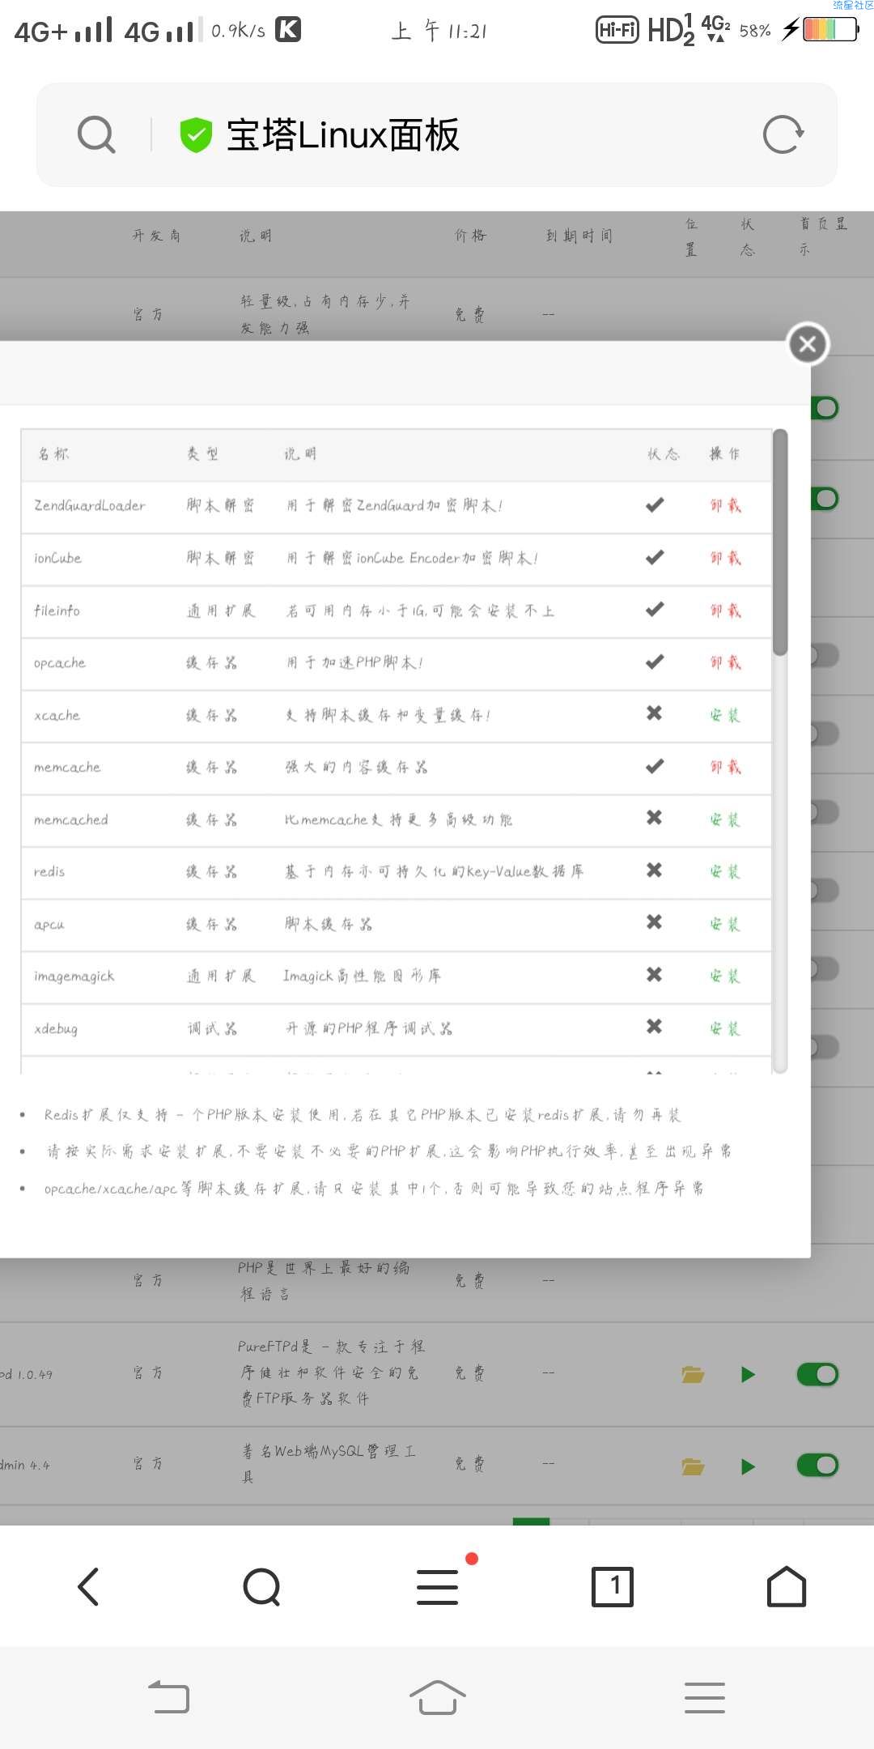This screenshot has height=1749, width=874.
Task: Go back using the browser's bottom back arrow
Action: (x=88, y=1586)
